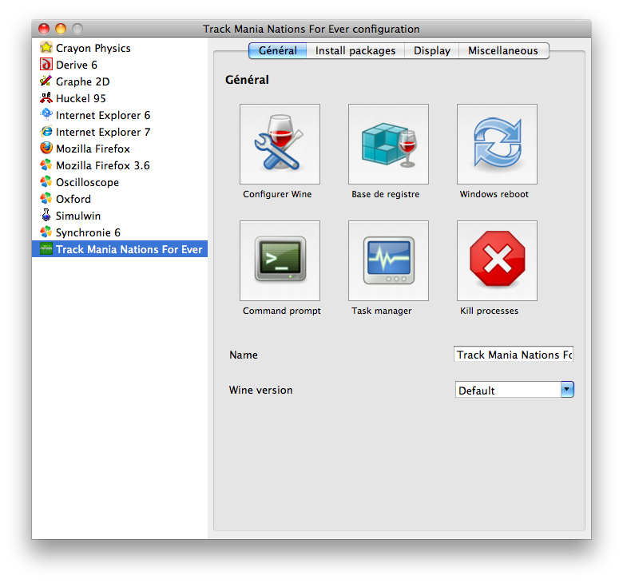Select Internet Explorer 7 entry
Image resolution: width=623 pixels, height=583 pixels.
coord(120,132)
